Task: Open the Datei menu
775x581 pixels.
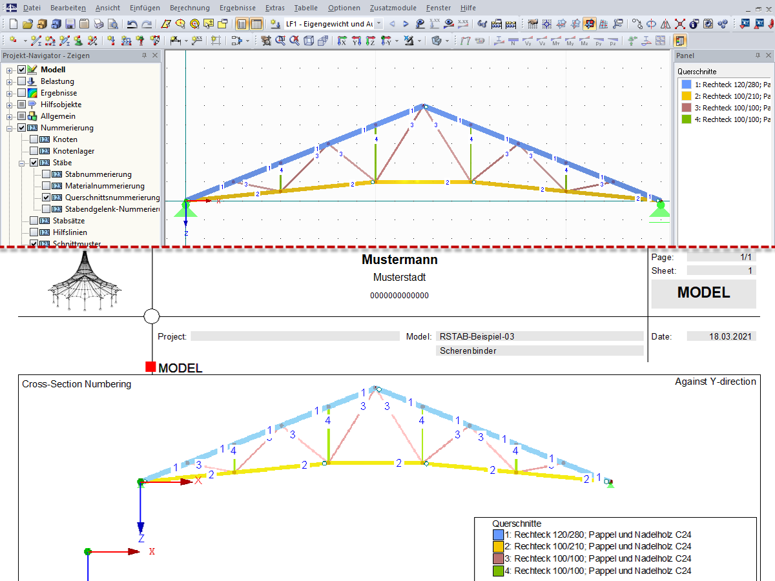Action: (30, 8)
